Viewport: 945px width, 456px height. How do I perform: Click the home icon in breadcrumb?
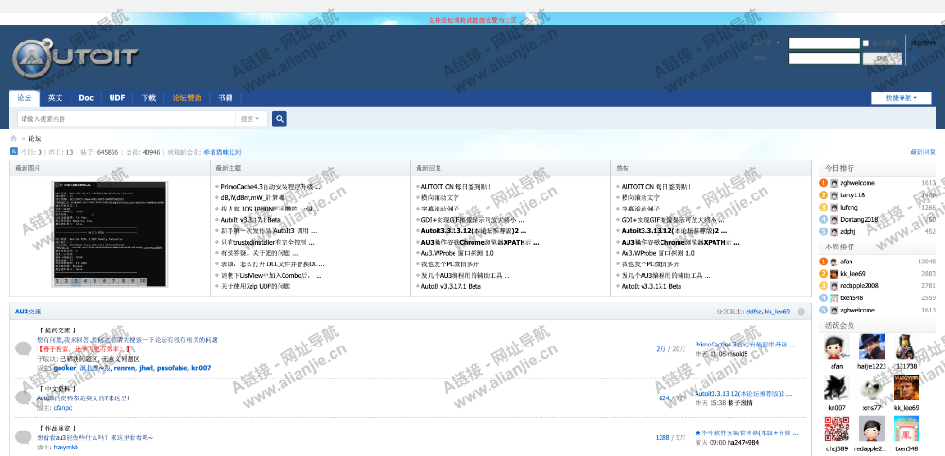click(x=14, y=139)
